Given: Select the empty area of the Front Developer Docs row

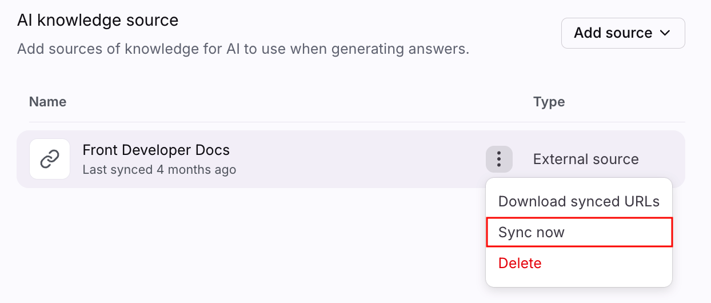Looking at the screenshot, I should click(354, 160).
